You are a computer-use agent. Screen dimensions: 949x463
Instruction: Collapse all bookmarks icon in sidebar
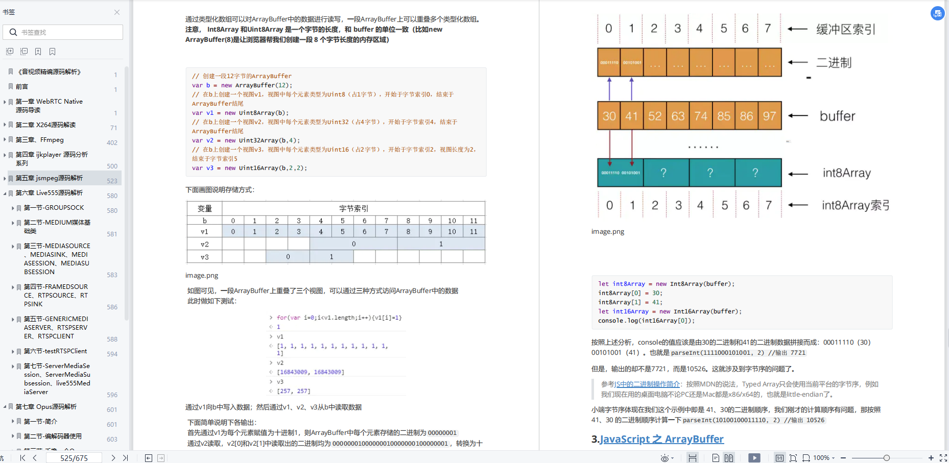coord(24,52)
